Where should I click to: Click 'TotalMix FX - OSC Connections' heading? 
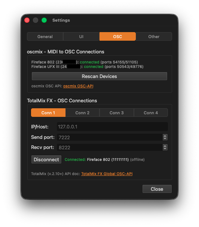coord(62,100)
